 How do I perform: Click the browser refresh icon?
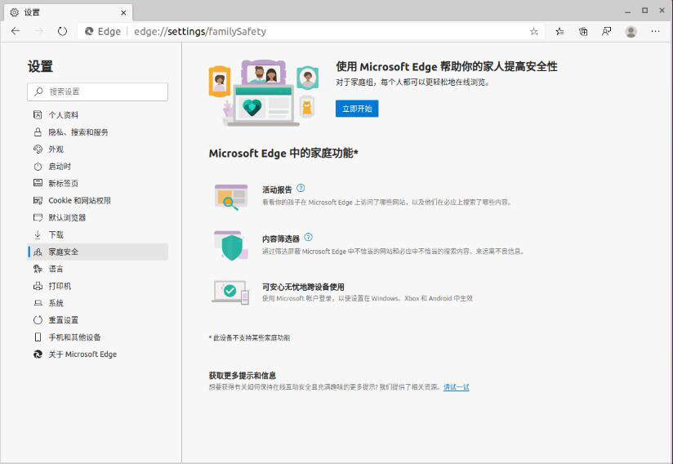[x=62, y=31]
